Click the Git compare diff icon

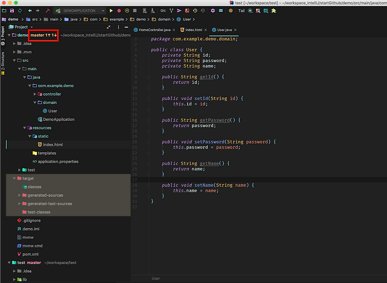pyautogui.click(x=187, y=11)
